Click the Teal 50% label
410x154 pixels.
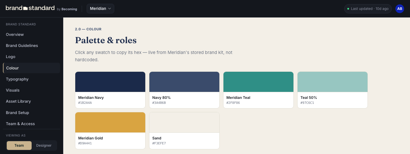pos(309,98)
